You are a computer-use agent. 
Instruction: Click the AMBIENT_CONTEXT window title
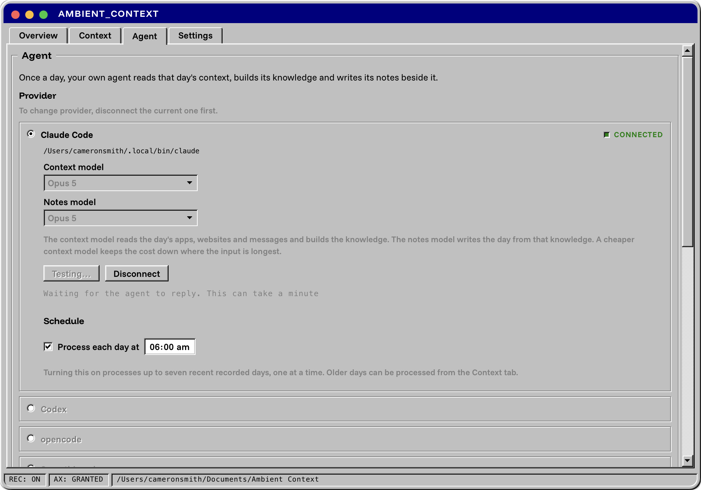tap(108, 14)
